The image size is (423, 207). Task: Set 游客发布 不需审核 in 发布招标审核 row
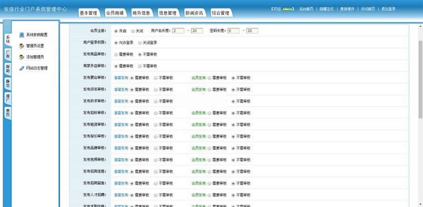pyautogui.click(x=155, y=113)
